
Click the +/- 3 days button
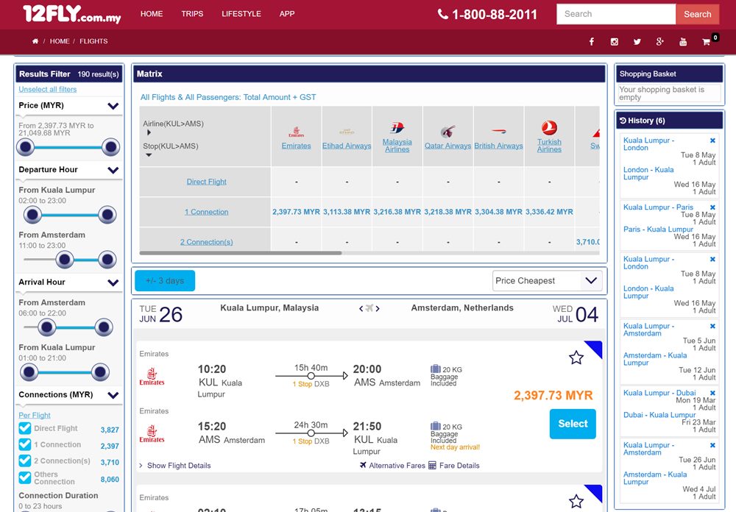(165, 280)
